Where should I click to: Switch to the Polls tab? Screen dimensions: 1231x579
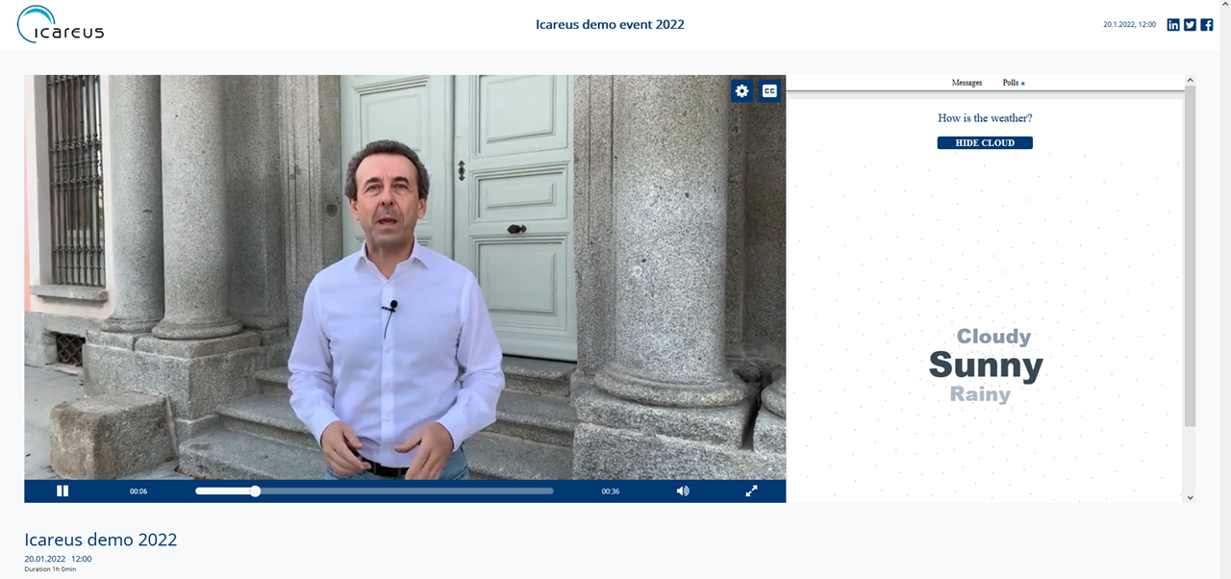pos(1011,83)
